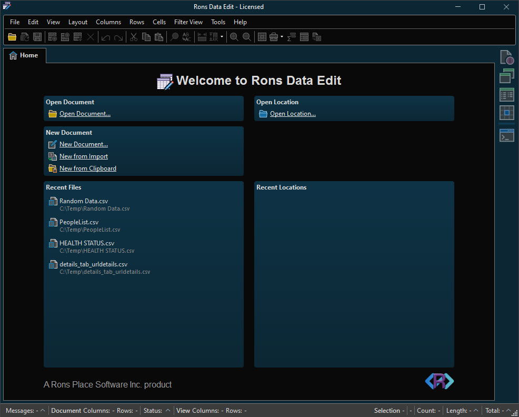Viewport: 519px width, 417px height.
Task: Open a file using the folder toolbar icon
Action: click(12, 37)
